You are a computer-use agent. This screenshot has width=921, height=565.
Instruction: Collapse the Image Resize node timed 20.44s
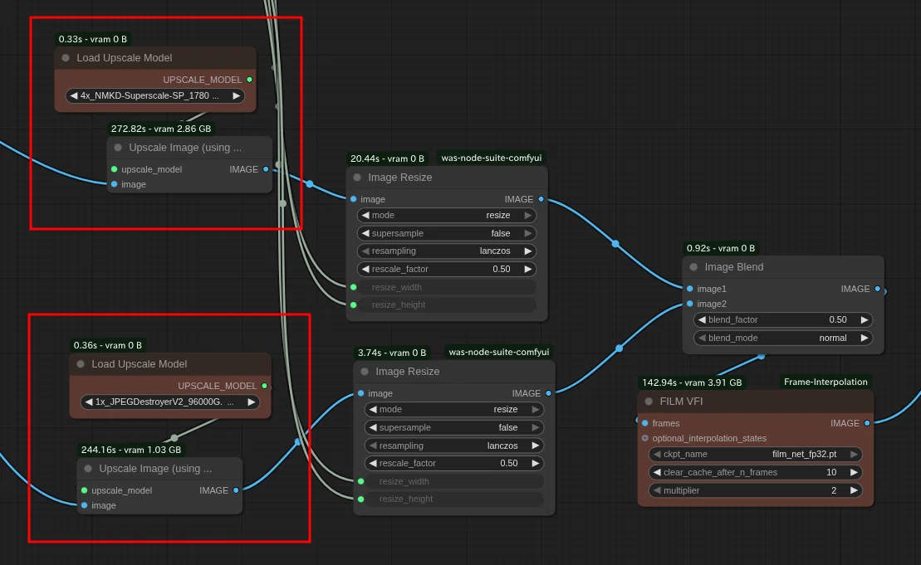[x=357, y=178]
